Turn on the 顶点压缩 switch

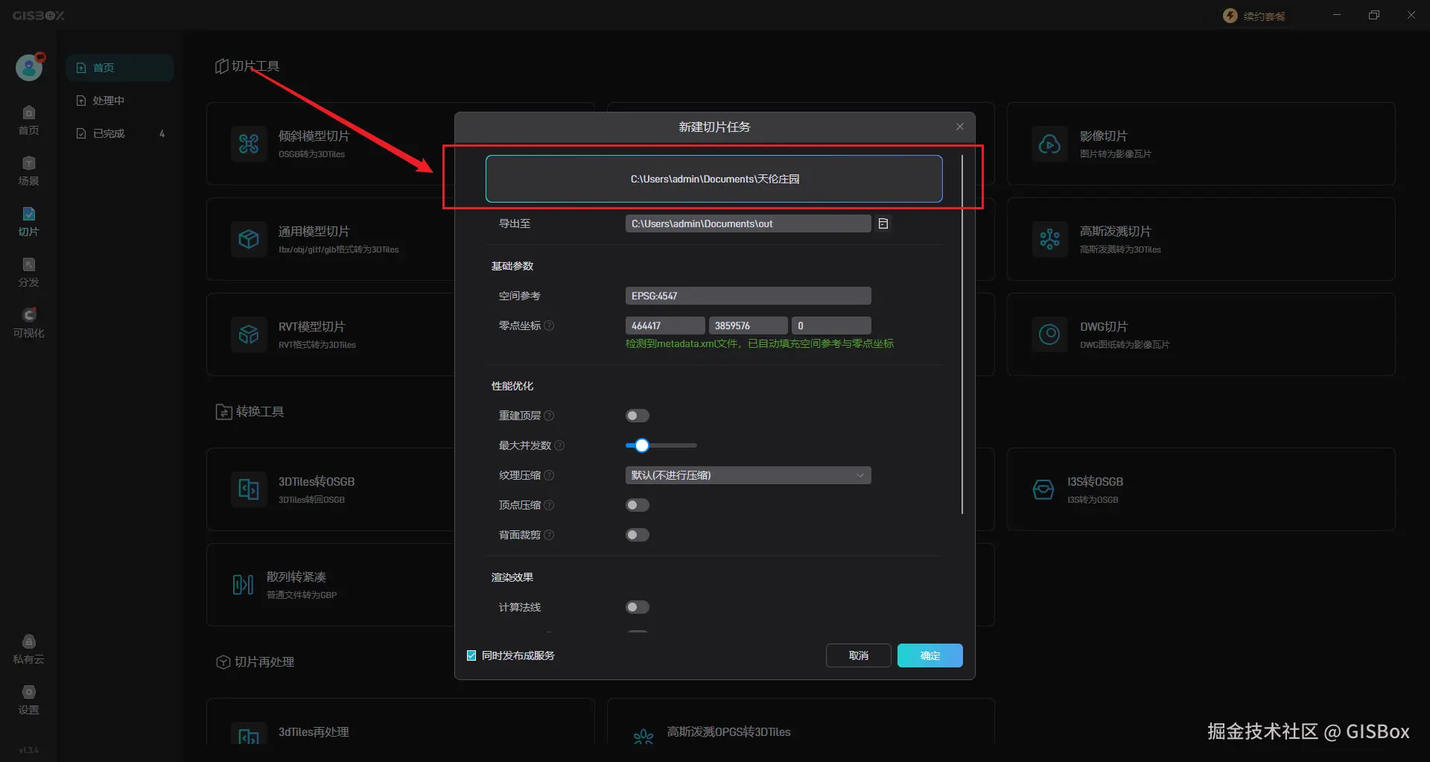(x=638, y=505)
